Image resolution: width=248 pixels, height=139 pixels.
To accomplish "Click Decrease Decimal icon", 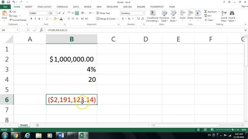I will pyautogui.click(x=143, y=19).
